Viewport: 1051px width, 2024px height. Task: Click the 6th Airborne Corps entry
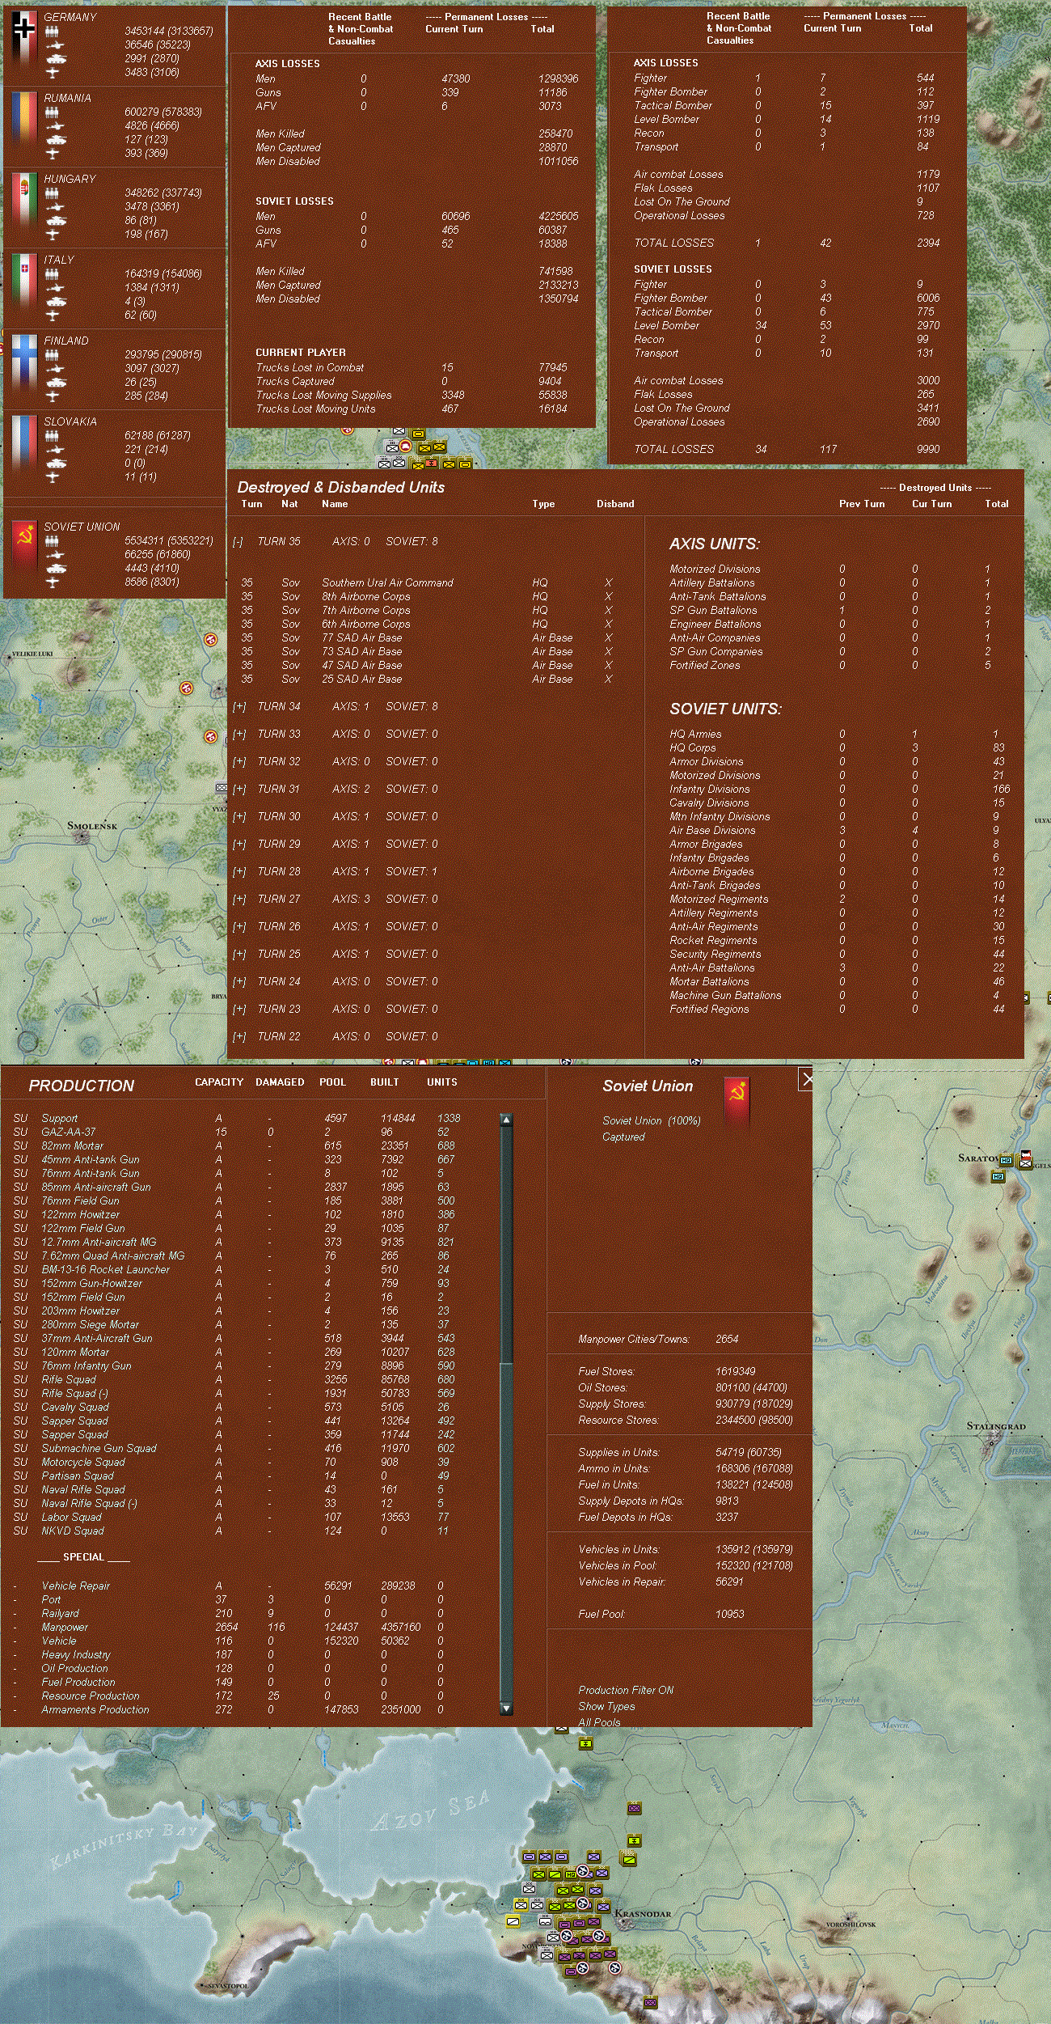[366, 625]
